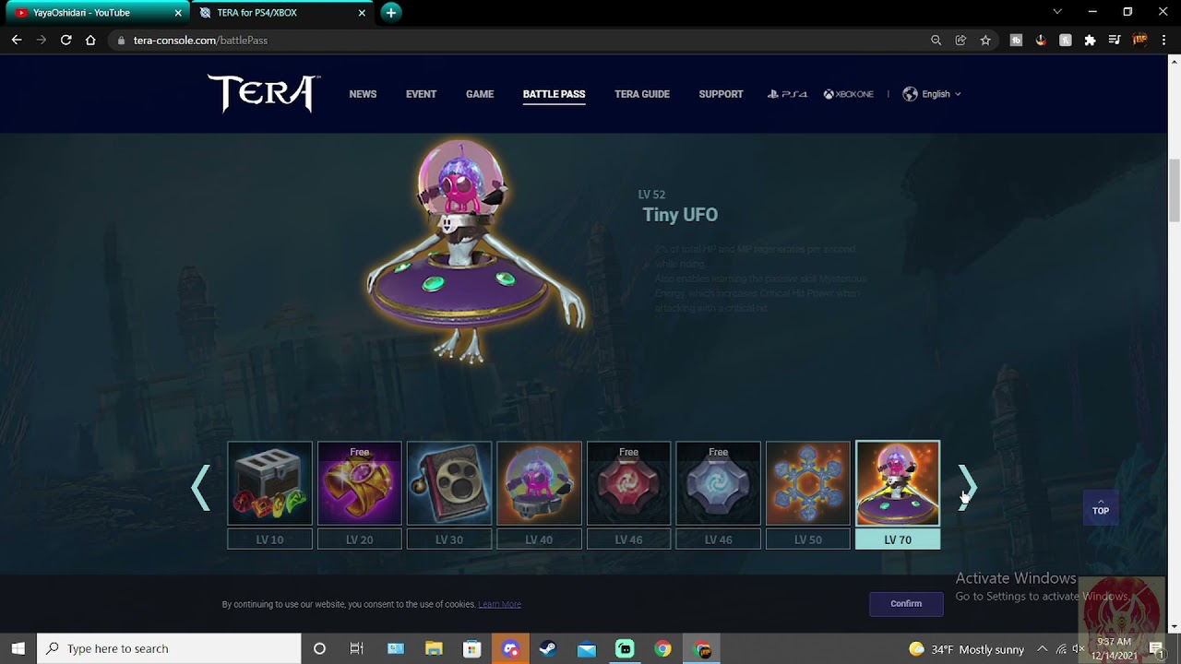Open the EVENT menu
1181x664 pixels.
[x=421, y=94]
